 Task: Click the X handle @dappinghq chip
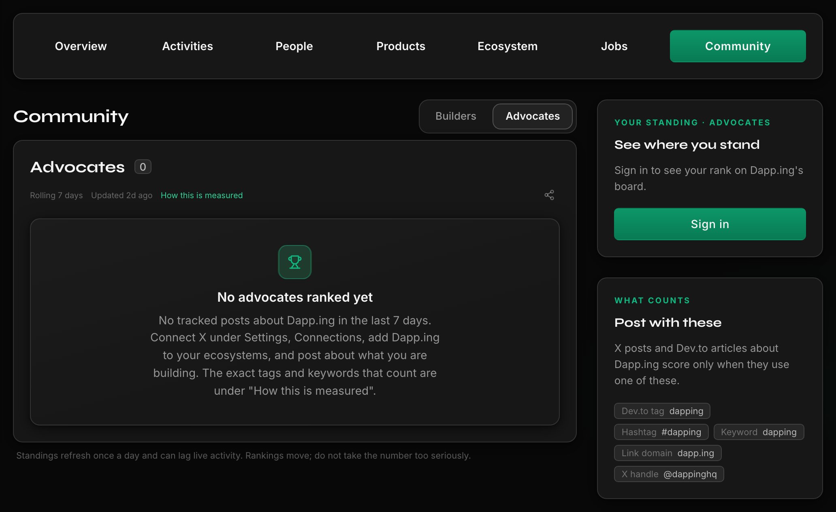pos(669,474)
